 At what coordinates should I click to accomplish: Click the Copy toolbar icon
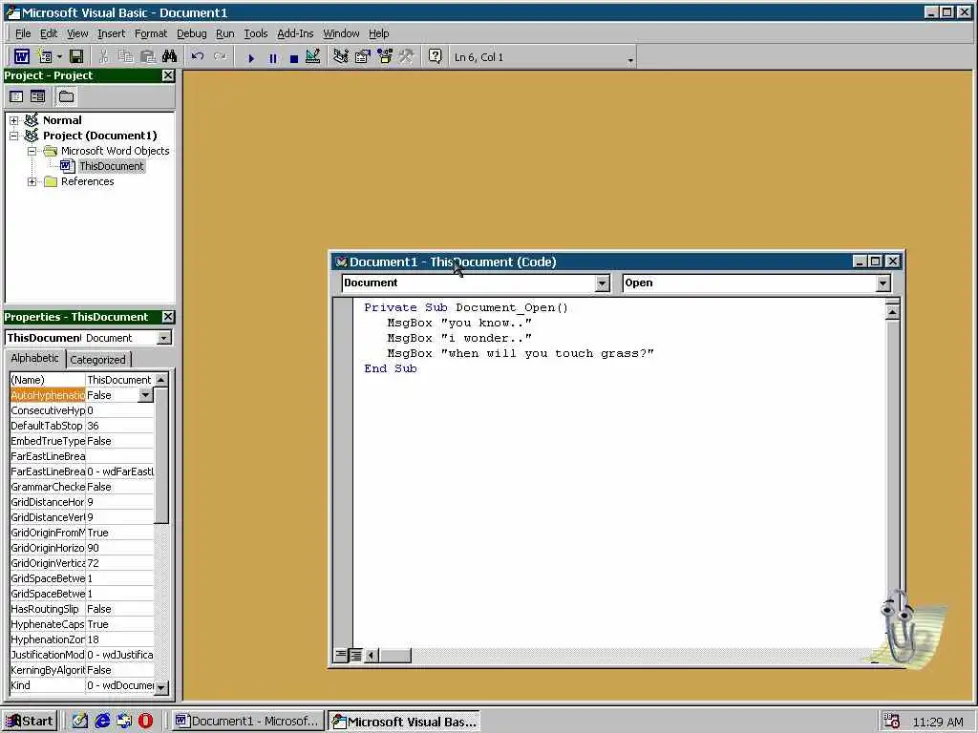(x=125, y=56)
